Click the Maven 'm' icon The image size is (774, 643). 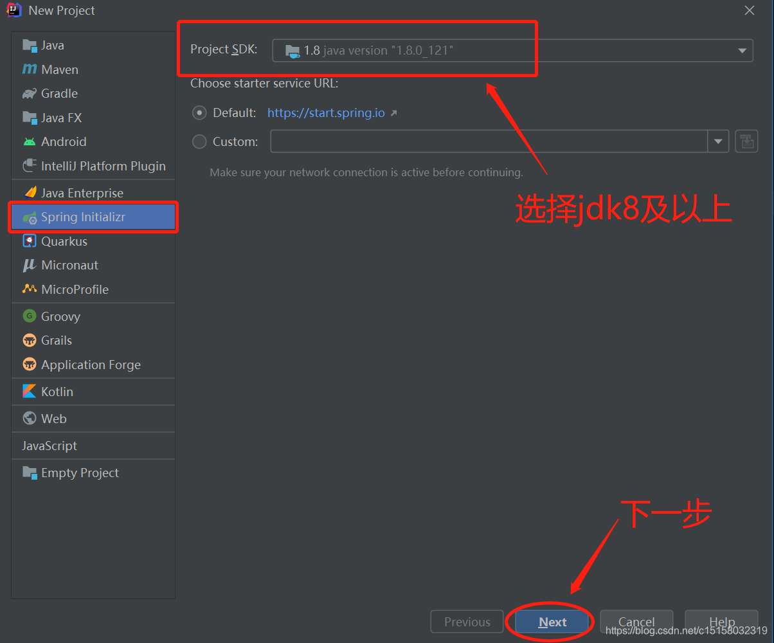click(30, 69)
